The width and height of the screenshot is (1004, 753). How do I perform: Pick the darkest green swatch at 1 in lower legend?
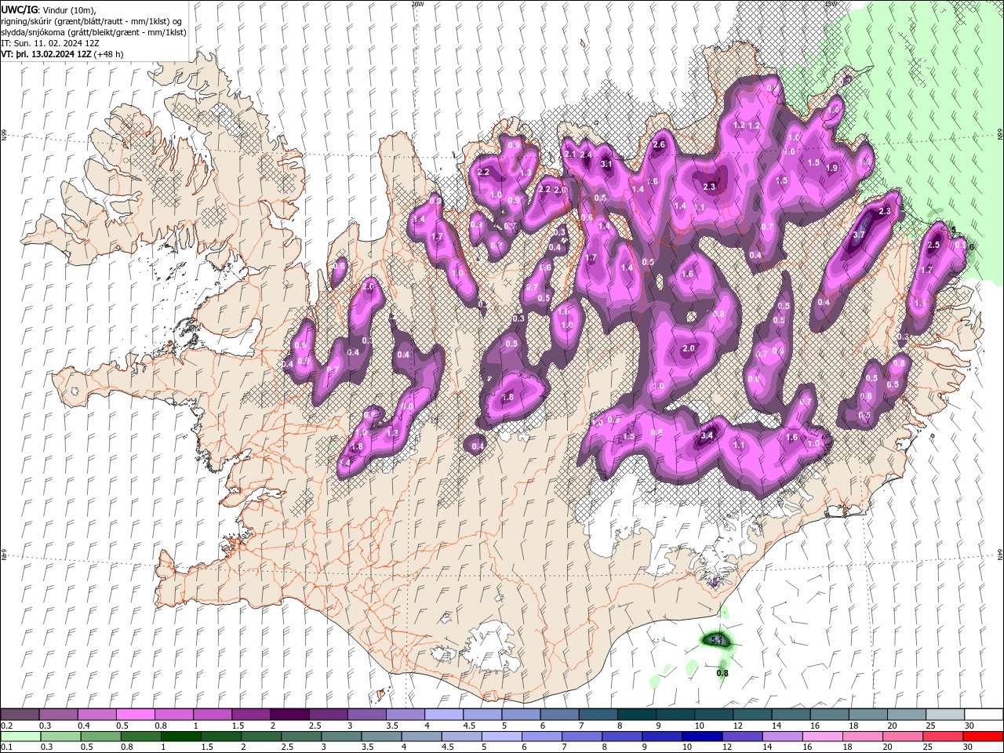tap(181, 737)
